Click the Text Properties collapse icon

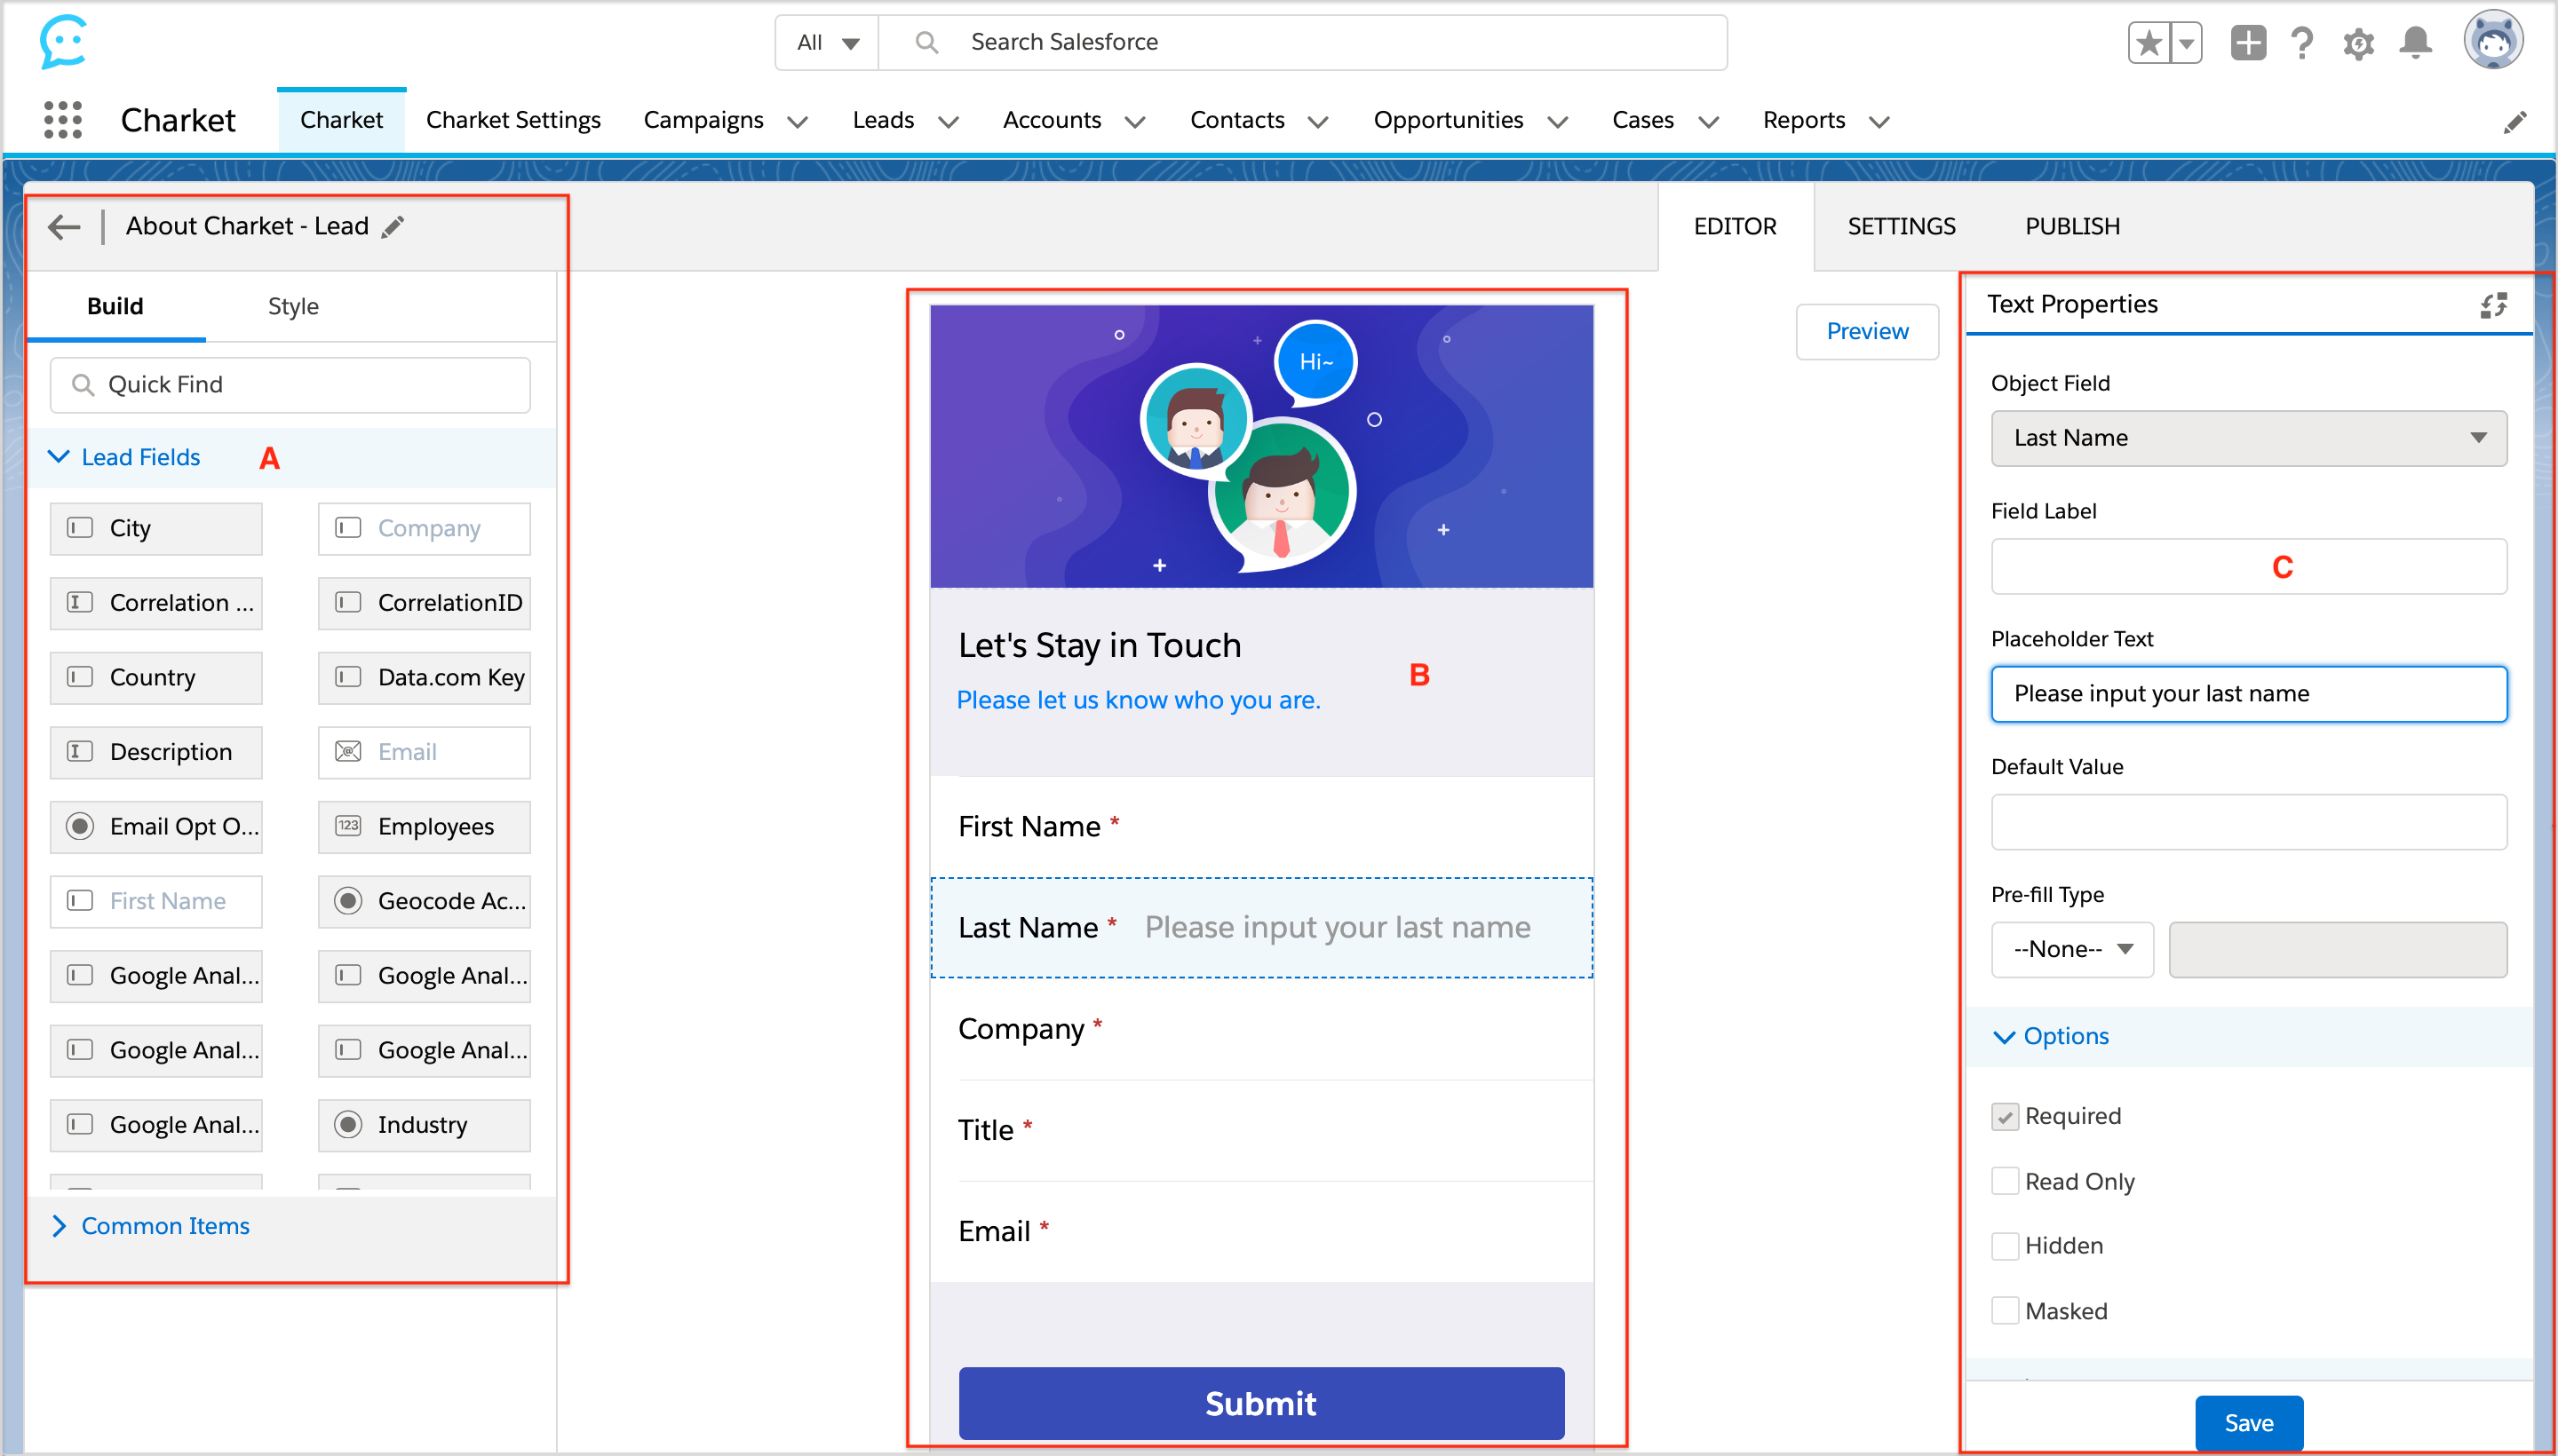[x=2494, y=305]
